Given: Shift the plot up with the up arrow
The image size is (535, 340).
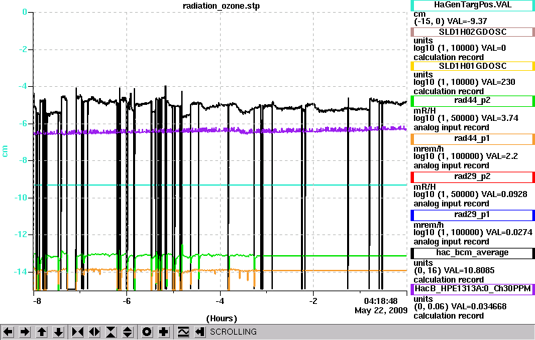Looking at the screenshot, I should (x=42, y=332).
